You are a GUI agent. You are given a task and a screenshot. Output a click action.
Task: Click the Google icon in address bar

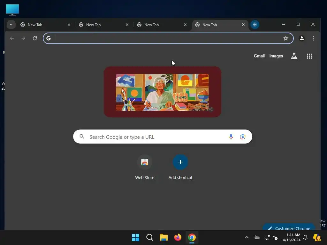click(49, 38)
